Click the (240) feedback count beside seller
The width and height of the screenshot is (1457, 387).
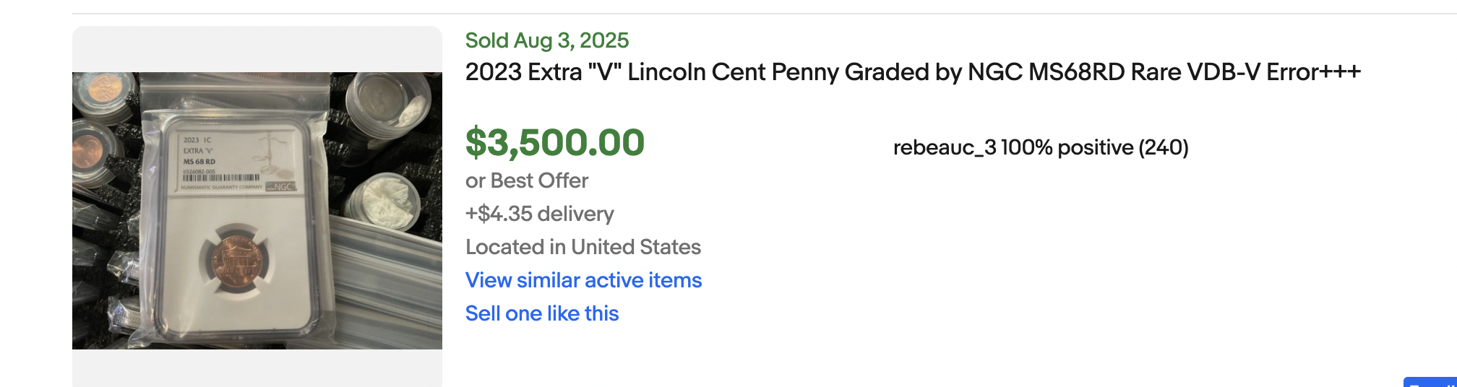[x=1164, y=147]
